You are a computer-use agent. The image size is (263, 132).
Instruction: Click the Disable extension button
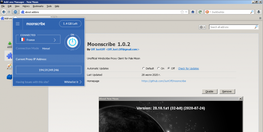click(209, 92)
